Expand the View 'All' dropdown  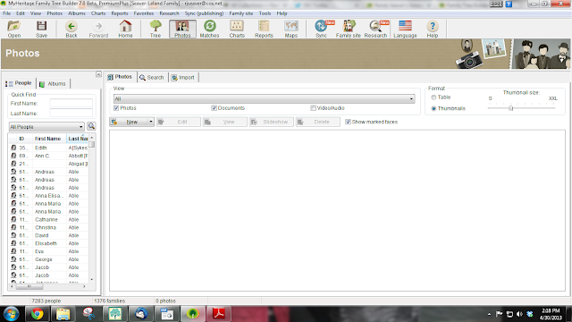coord(411,99)
